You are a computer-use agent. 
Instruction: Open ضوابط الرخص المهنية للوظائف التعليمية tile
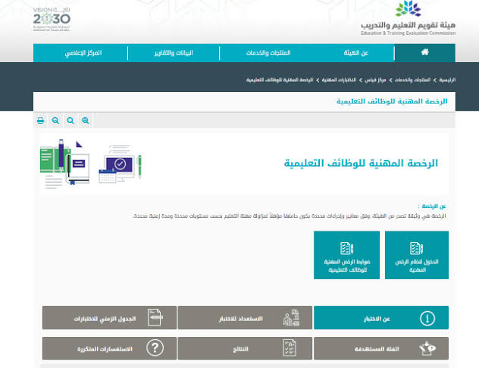(x=346, y=255)
